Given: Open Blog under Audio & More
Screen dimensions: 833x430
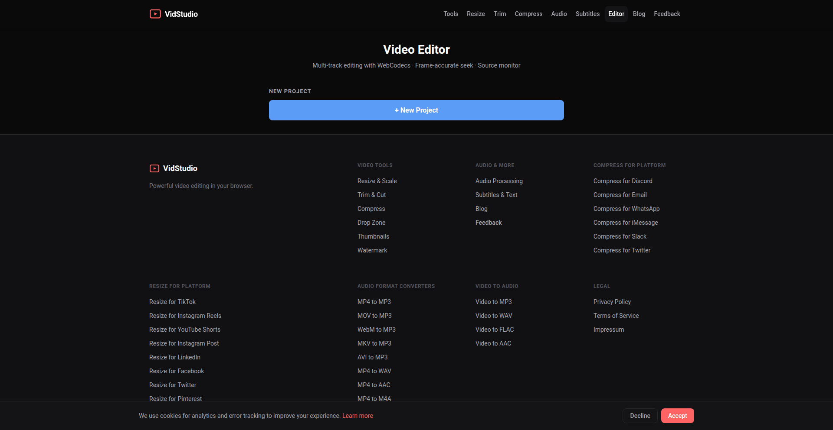Looking at the screenshot, I should click(x=482, y=209).
